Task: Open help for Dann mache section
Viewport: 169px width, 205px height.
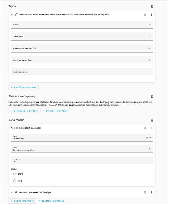Action: [152, 120]
